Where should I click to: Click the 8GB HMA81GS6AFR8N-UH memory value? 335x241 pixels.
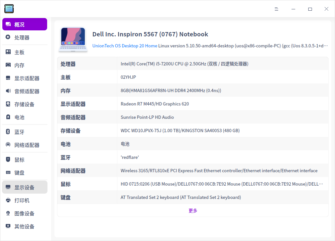[x=171, y=90]
